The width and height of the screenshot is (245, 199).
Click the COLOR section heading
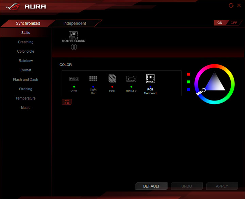pyautogui.click(x=66, y=65)
